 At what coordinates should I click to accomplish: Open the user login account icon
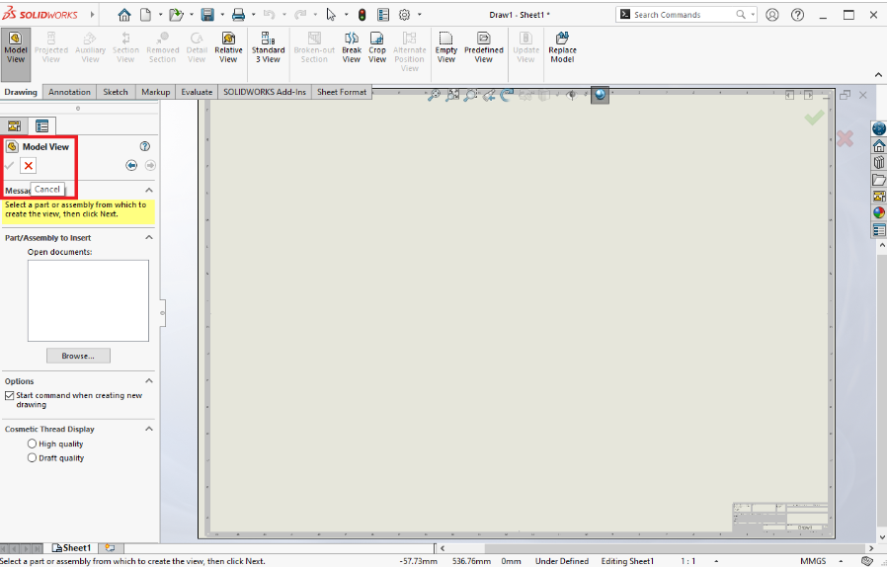click(772, 15)
